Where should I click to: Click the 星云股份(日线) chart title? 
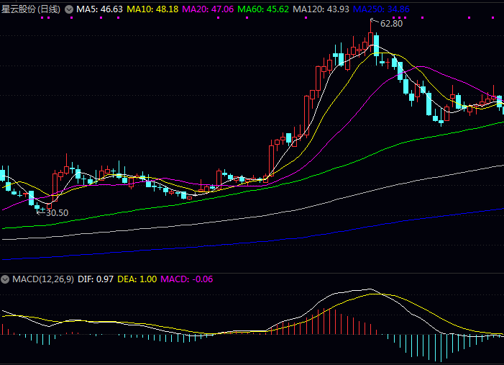coord(31,9)
